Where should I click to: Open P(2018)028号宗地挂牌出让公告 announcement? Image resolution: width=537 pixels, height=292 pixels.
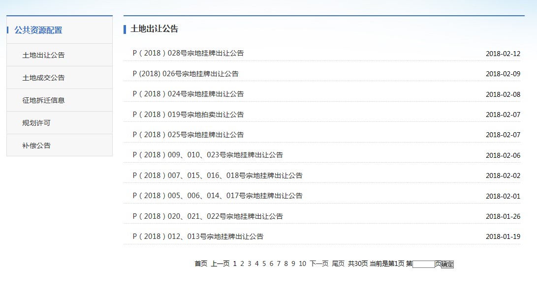point(188,53)
